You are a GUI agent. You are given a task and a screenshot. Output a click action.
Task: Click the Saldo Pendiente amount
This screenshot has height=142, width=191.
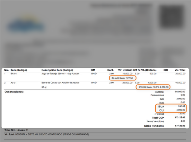(x=180, y=126)
